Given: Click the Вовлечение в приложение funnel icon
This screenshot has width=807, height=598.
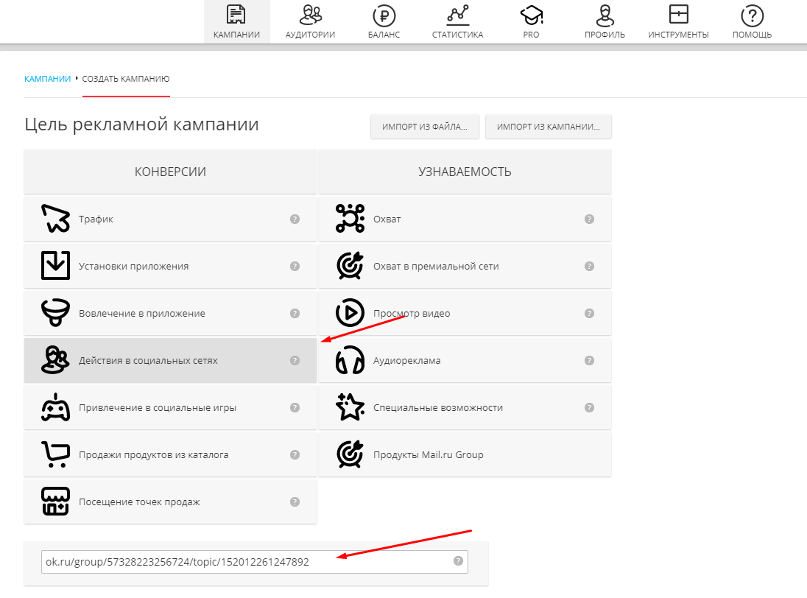Looking at the screenshot, I should (55, 313).
